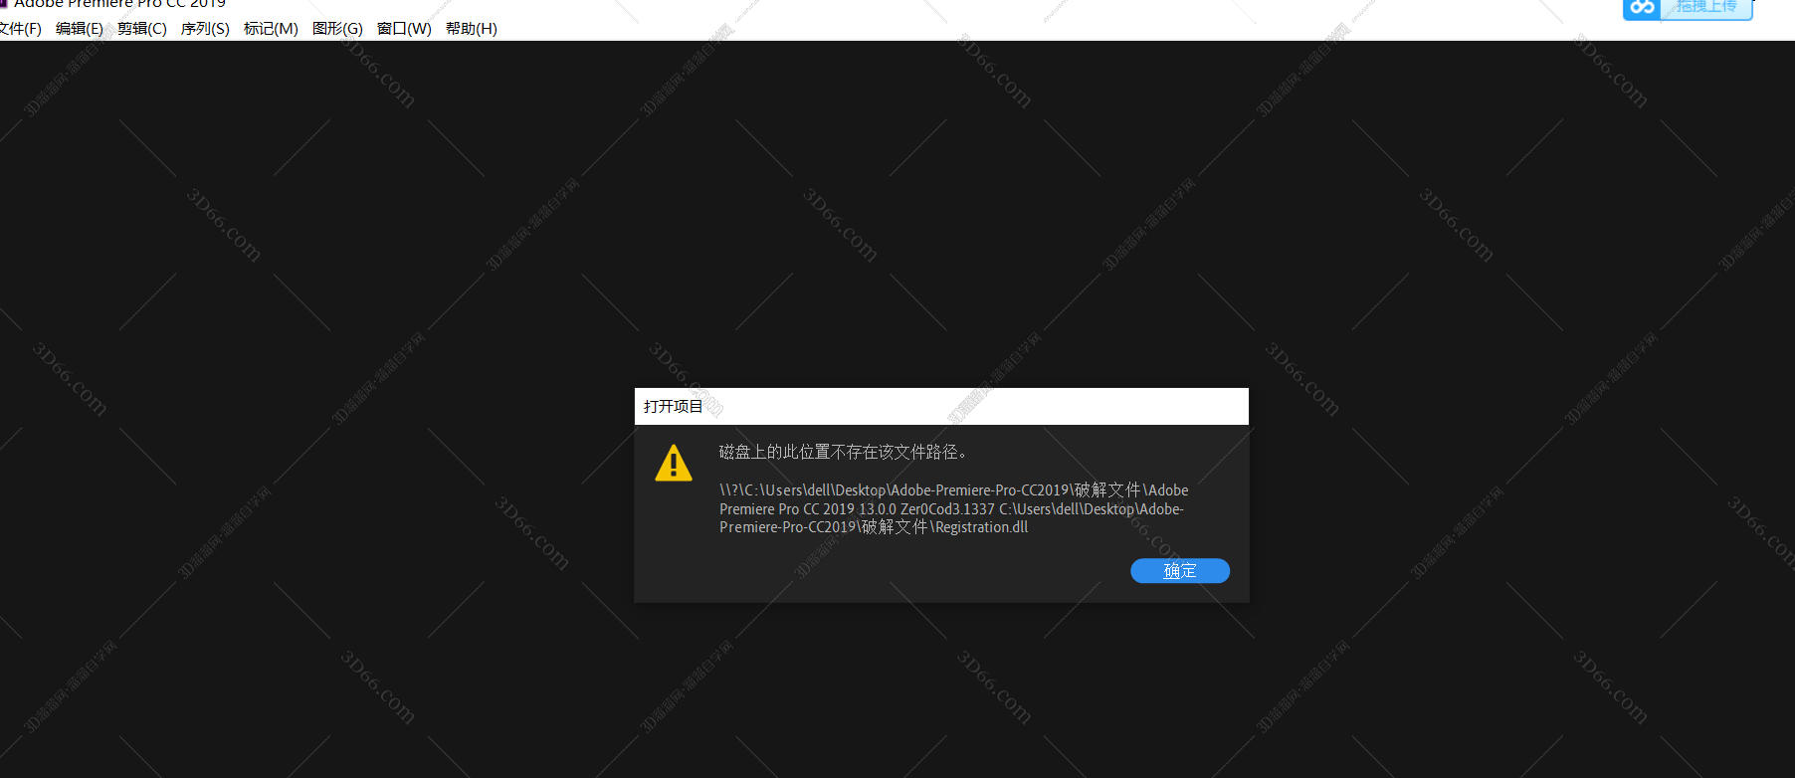Click the Adobe Premiere Pro CC 2019 title
The image size is (1795, 778).
point(119,4)
